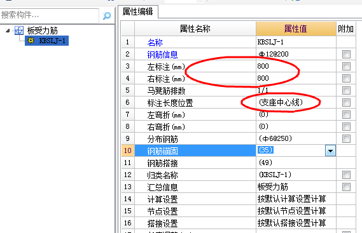Click the 分布钢筋 value 6@250

click(x=296, y=138)
